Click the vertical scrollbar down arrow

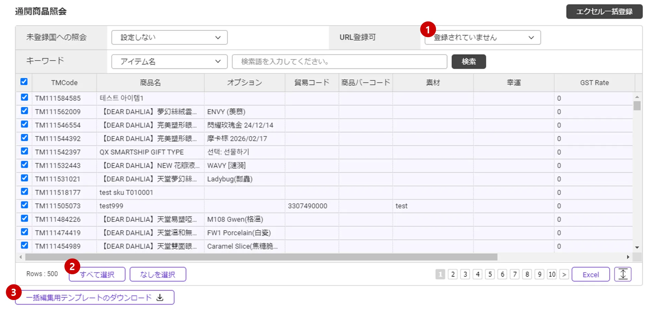click(x=637, y=247)
